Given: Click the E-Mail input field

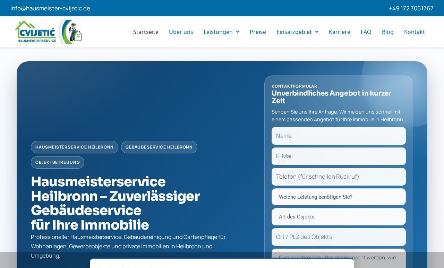Looking at the screenshot, I should point(339,156).
